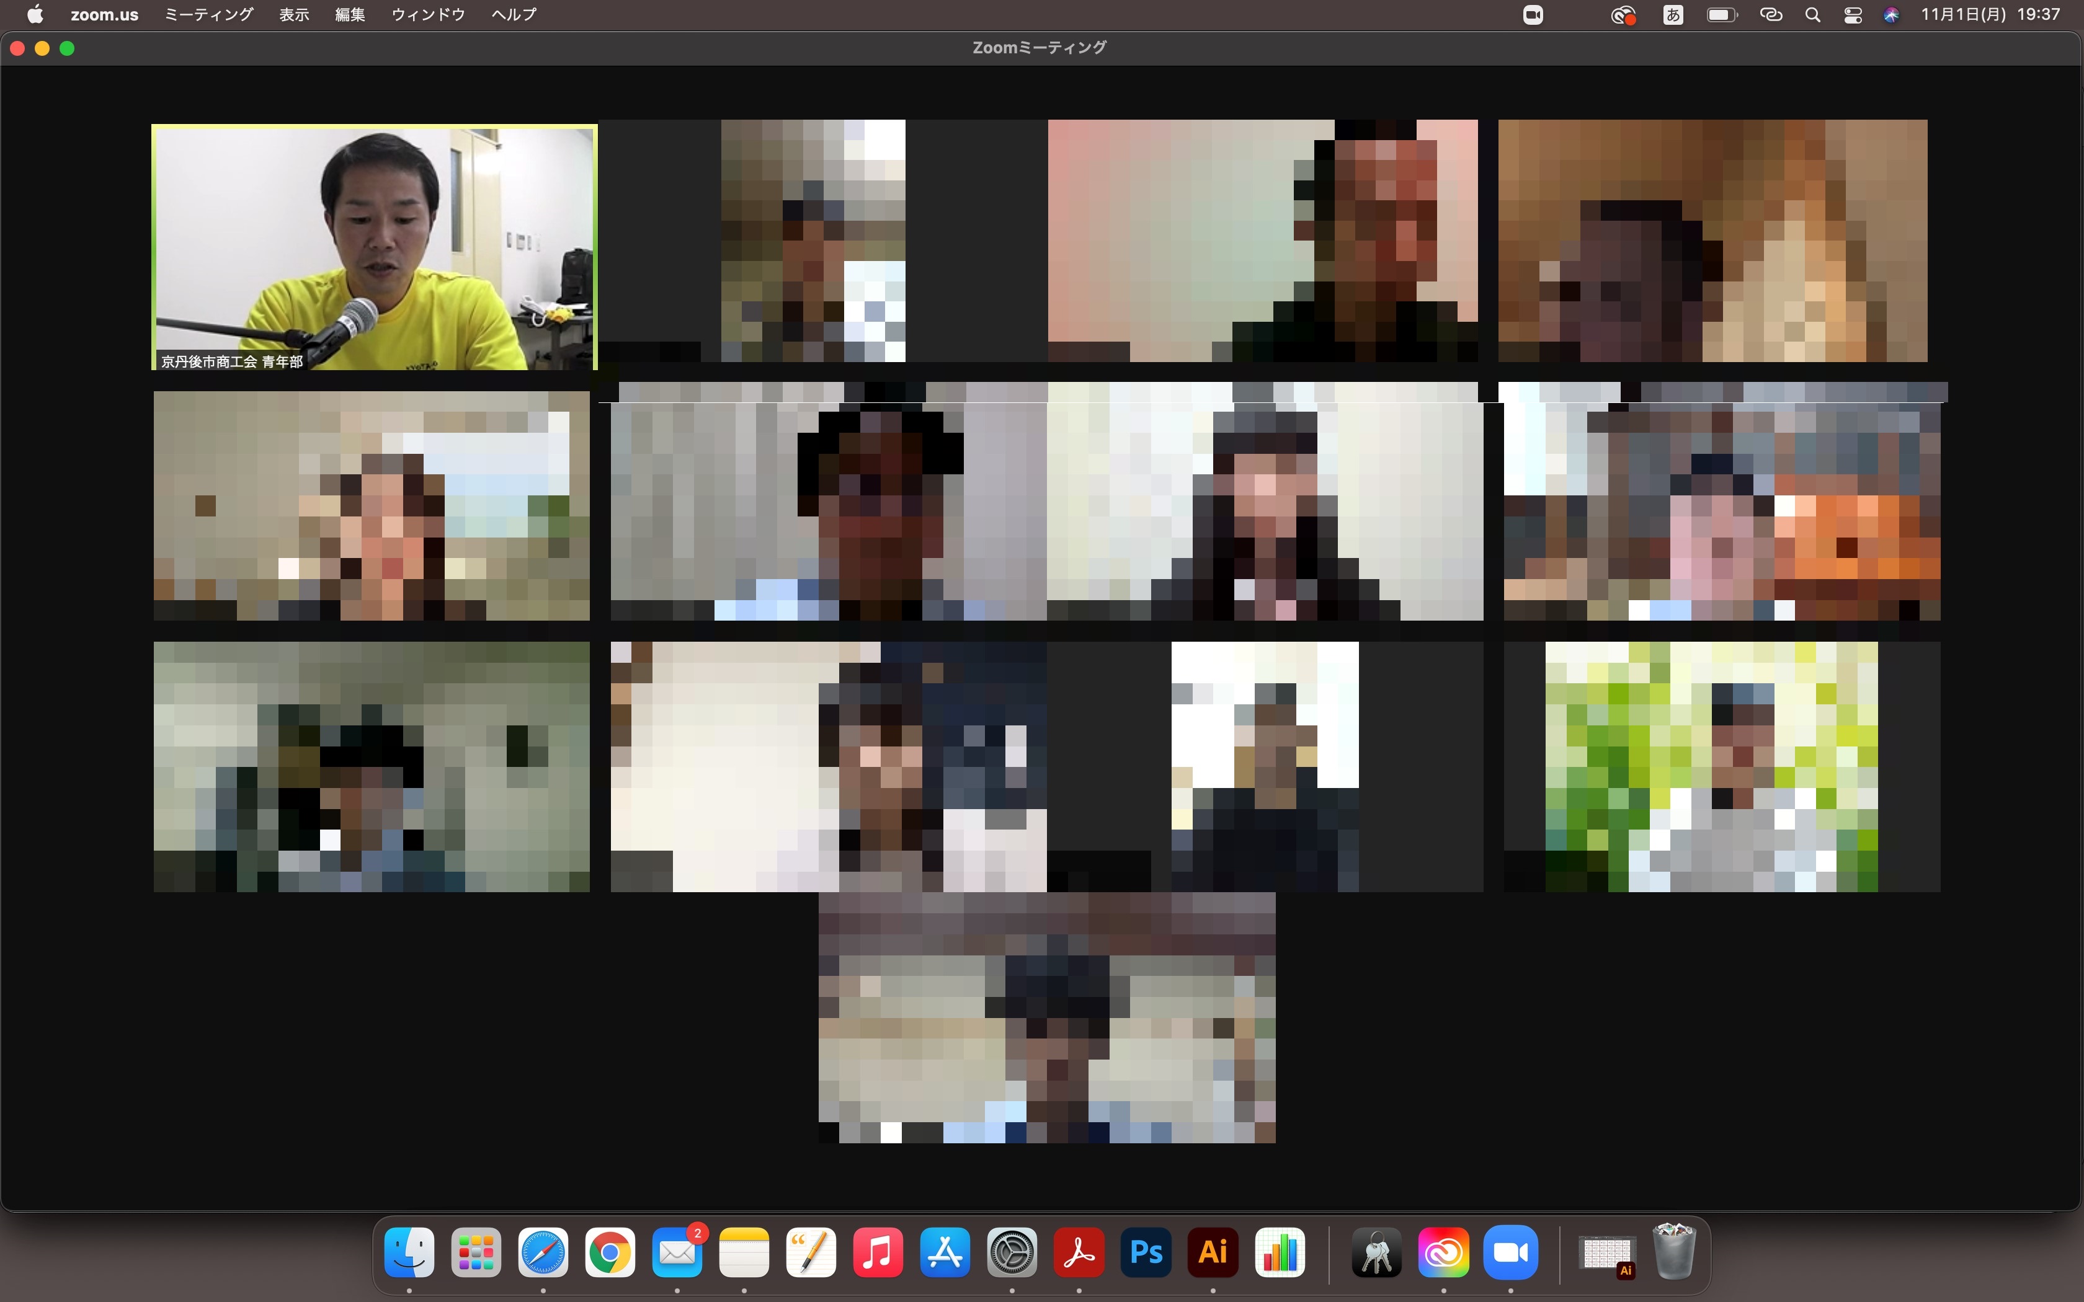Open Finder from the Dock
Screen dimensions: 2084x1302
409,1252
